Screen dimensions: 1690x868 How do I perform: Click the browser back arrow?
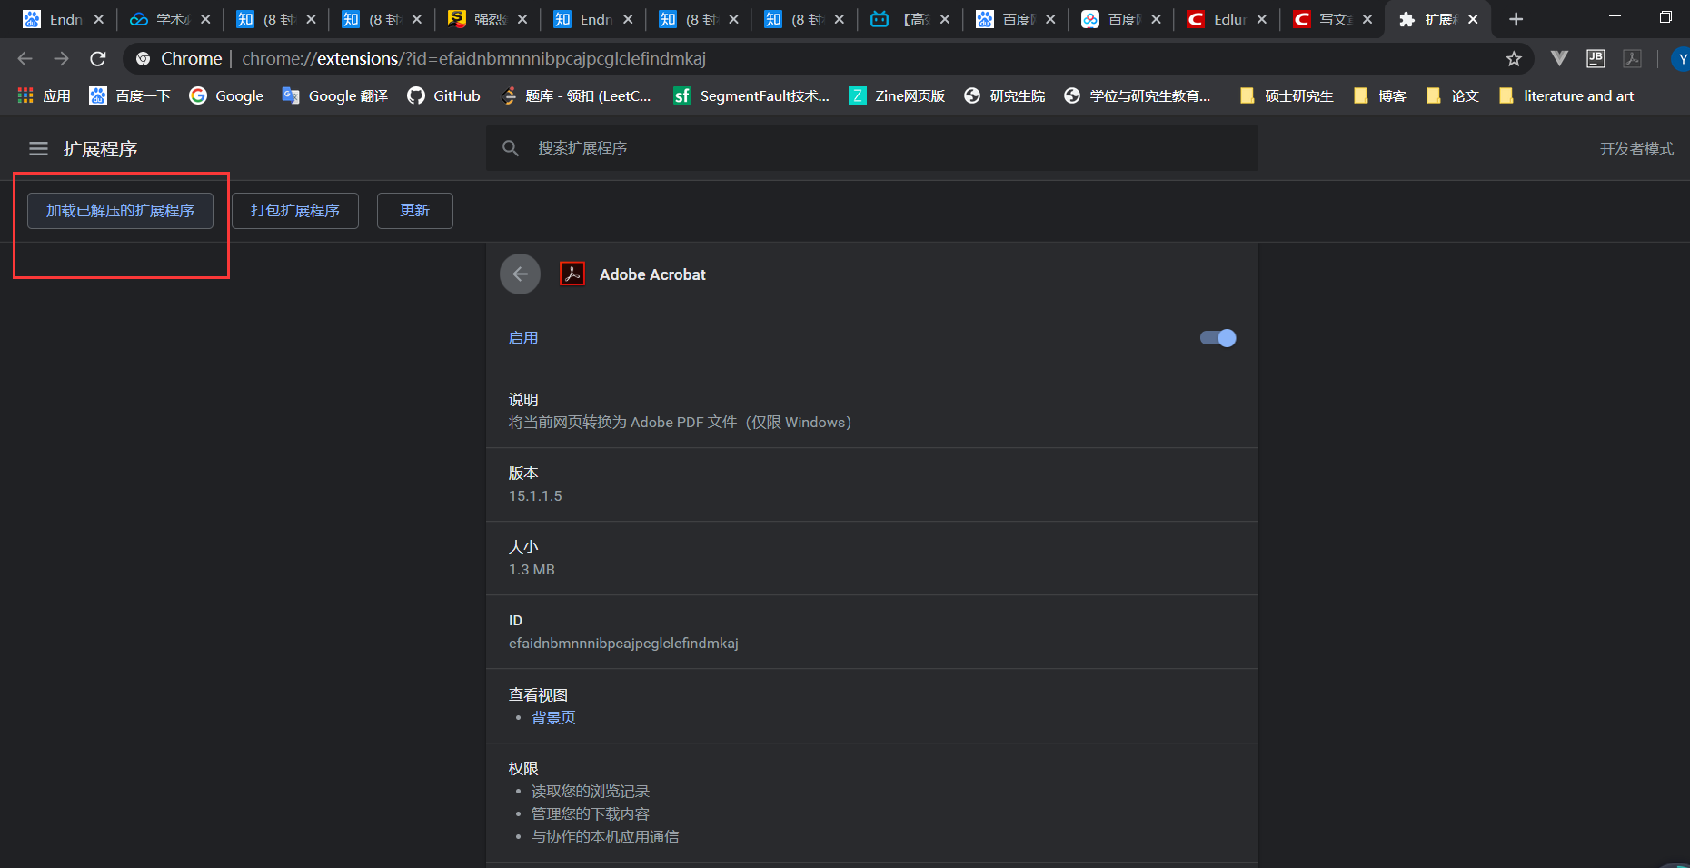click(25, 58)
